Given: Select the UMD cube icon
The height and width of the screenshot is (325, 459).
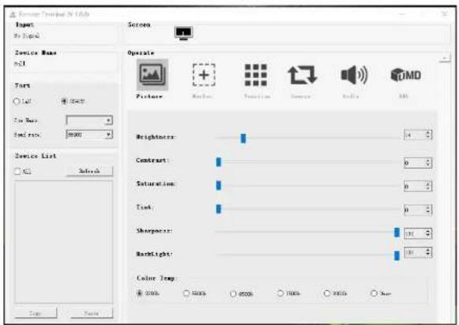Looking at the screenshot, I should [x=406, y=75].
